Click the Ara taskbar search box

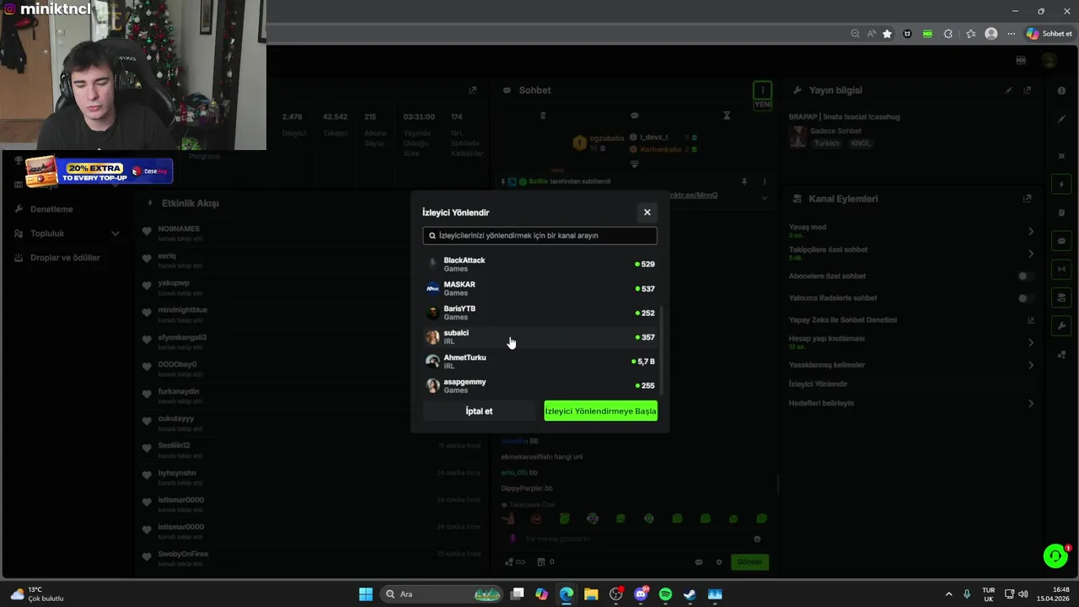[442, 594]
